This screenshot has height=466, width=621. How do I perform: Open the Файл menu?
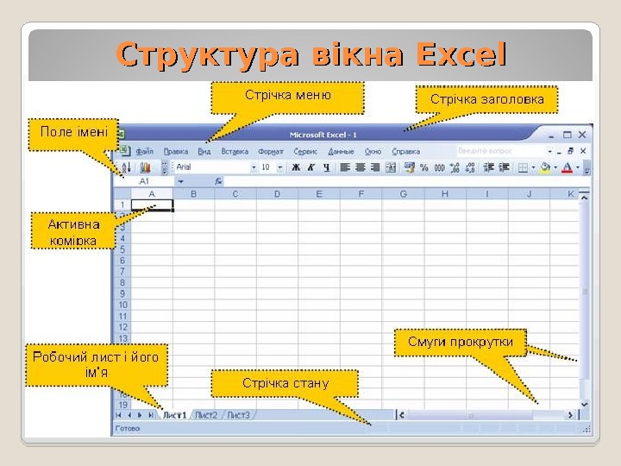(144, 151)
